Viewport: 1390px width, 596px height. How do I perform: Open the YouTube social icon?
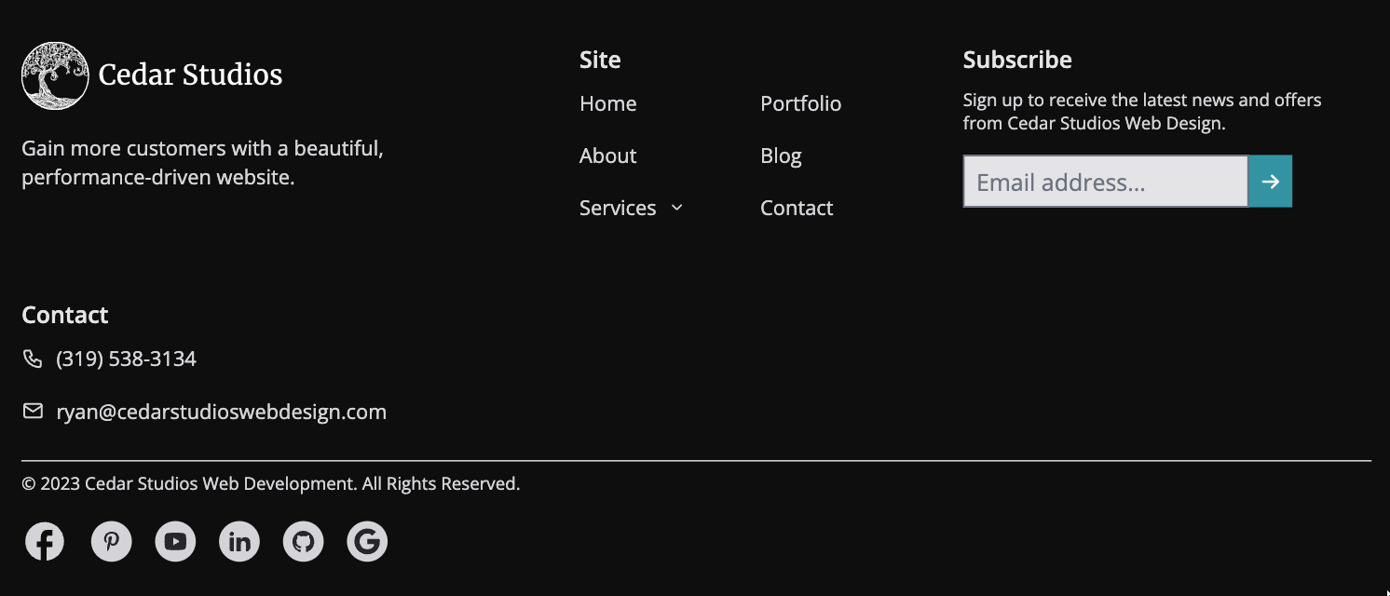click(175, 541)
